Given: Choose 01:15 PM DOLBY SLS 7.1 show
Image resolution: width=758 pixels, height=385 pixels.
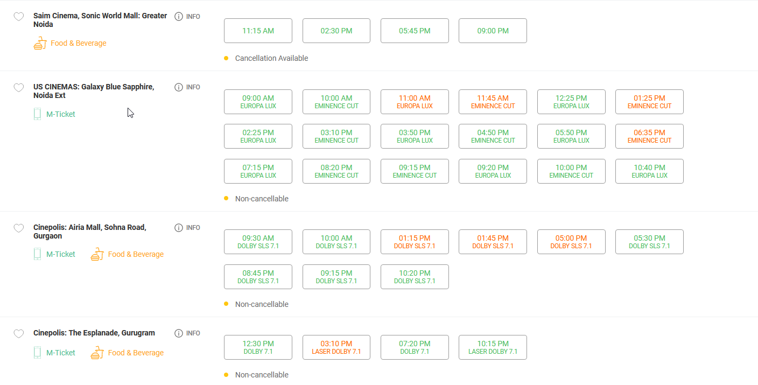Looking at the screenshot, I should point(415,242).
